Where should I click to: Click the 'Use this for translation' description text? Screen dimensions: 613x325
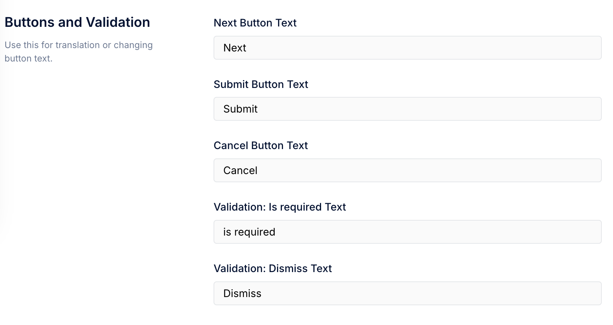click(x=79, y=51)
